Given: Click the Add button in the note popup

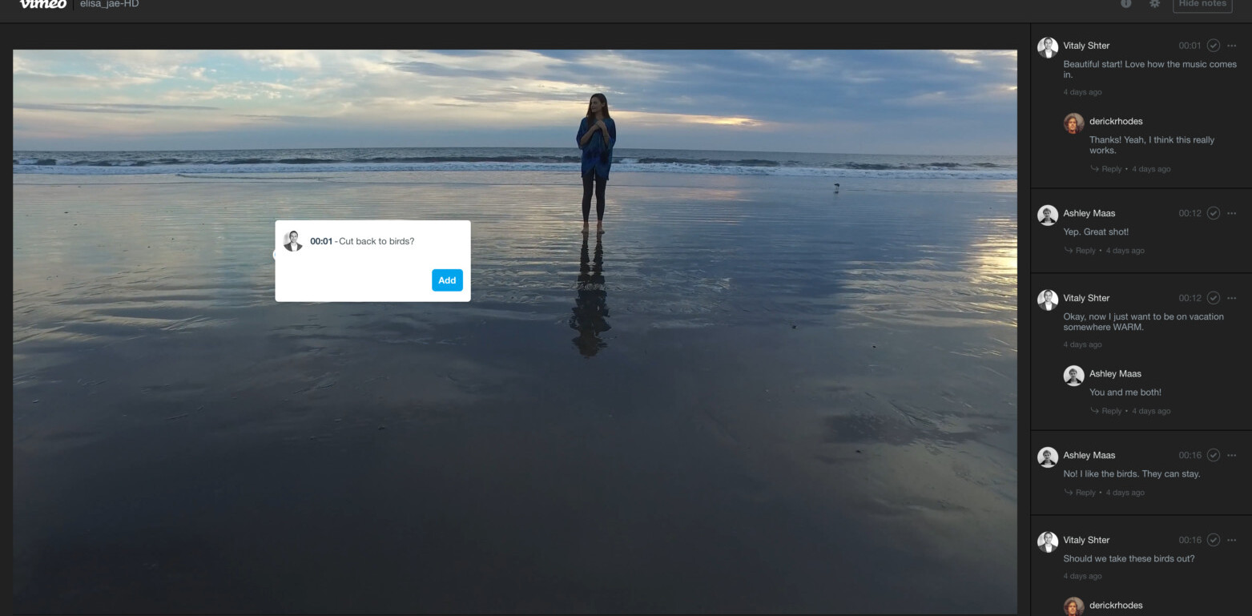Looking at the screenshot, I should click(447, 280).
